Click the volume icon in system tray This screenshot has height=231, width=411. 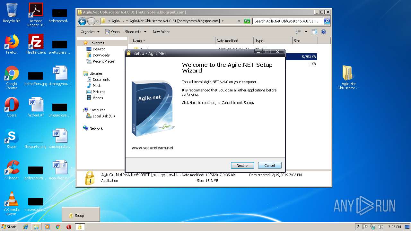click(380, 227)
